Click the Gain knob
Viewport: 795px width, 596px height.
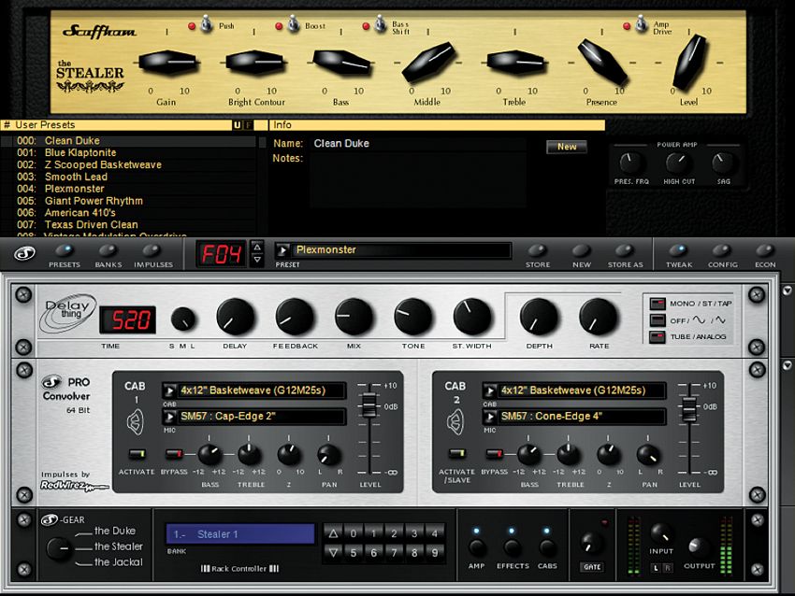pos(167,63)
